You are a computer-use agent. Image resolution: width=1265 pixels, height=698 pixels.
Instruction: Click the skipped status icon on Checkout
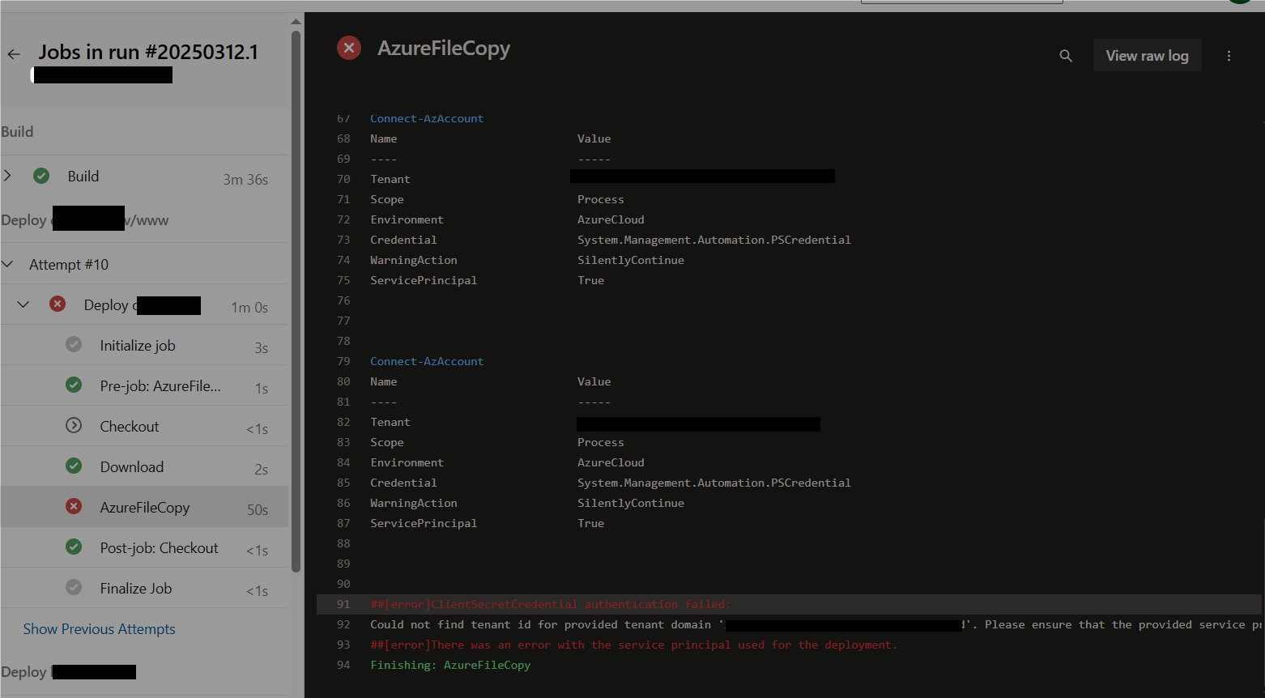[x=73, y=425]
